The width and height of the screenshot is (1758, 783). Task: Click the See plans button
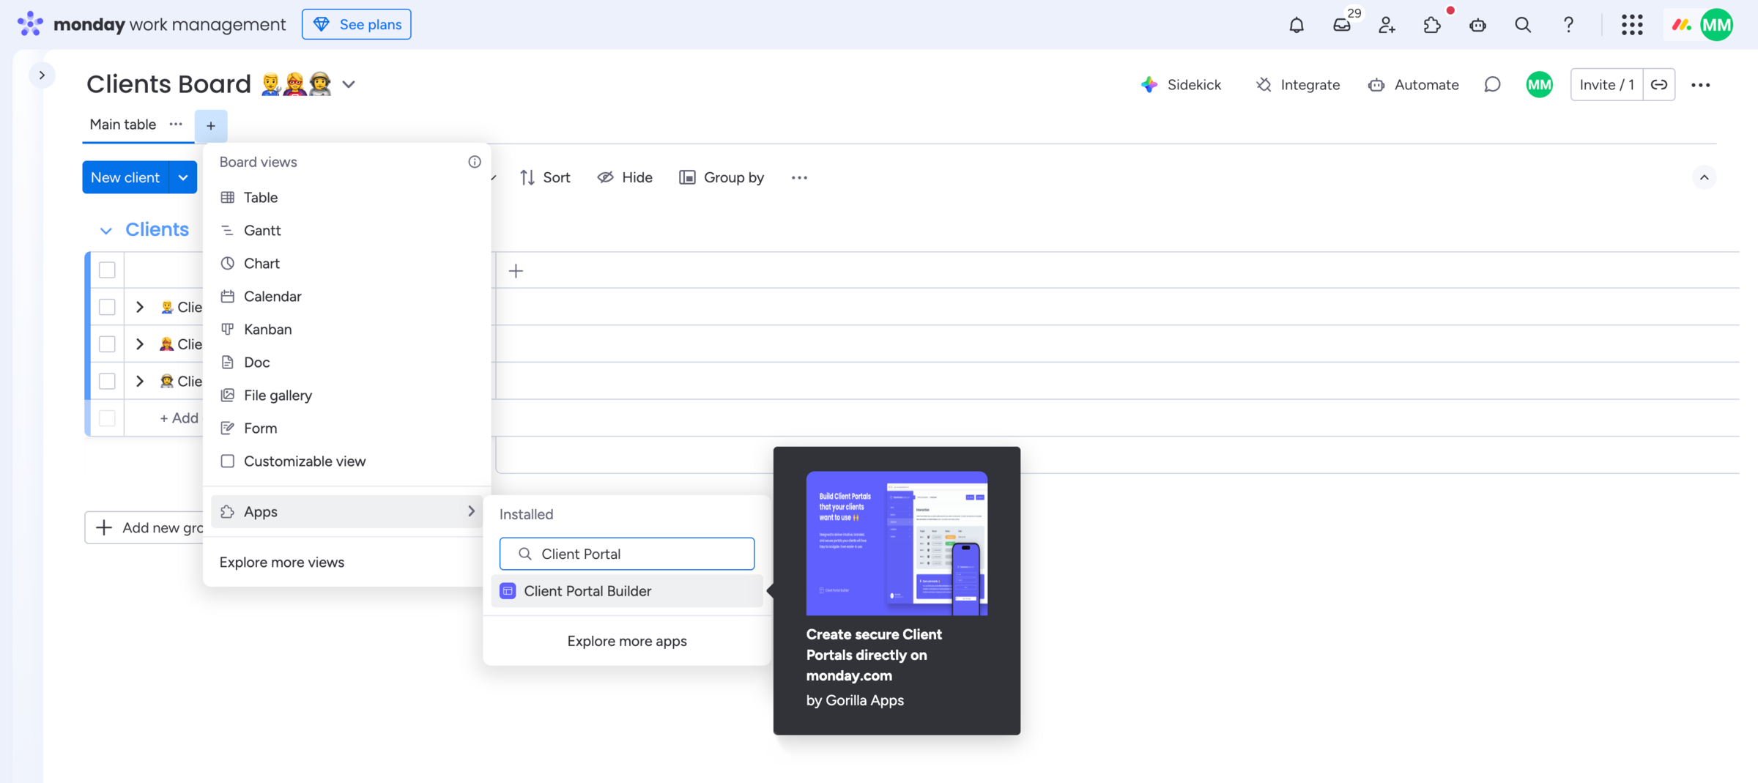[x=357, y=24]
